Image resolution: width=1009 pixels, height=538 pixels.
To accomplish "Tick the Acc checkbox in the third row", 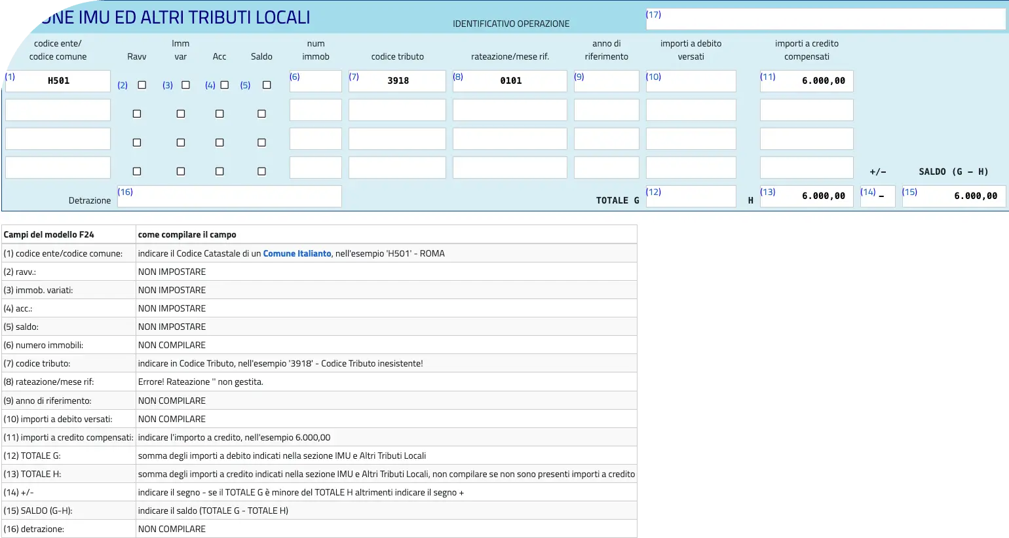I will pos(219,143).
